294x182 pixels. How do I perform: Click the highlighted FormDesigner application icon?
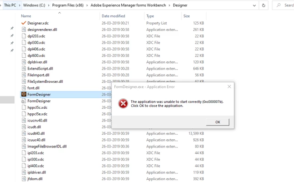pos(24,94)
